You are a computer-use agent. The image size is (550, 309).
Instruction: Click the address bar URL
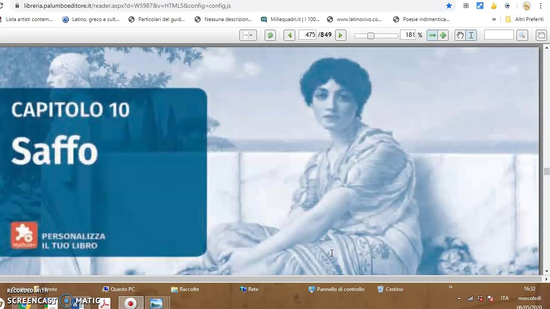coord(128,6)
